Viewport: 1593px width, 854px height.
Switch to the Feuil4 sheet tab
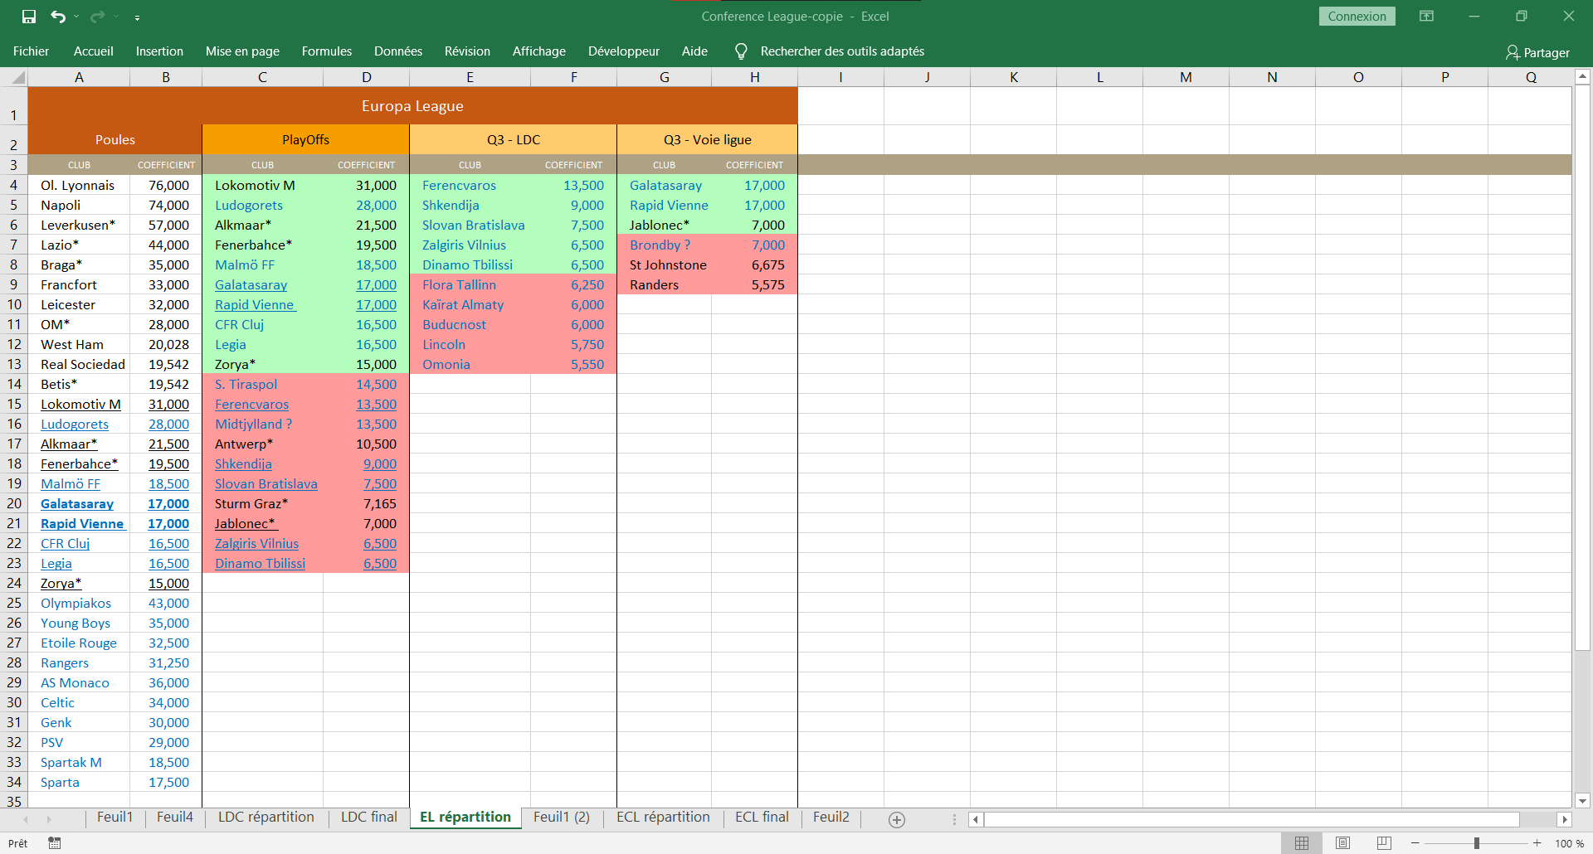[x=175, y=818]
